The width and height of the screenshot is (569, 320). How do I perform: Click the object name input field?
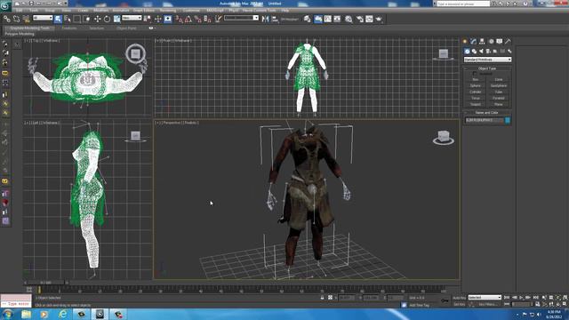484,120
